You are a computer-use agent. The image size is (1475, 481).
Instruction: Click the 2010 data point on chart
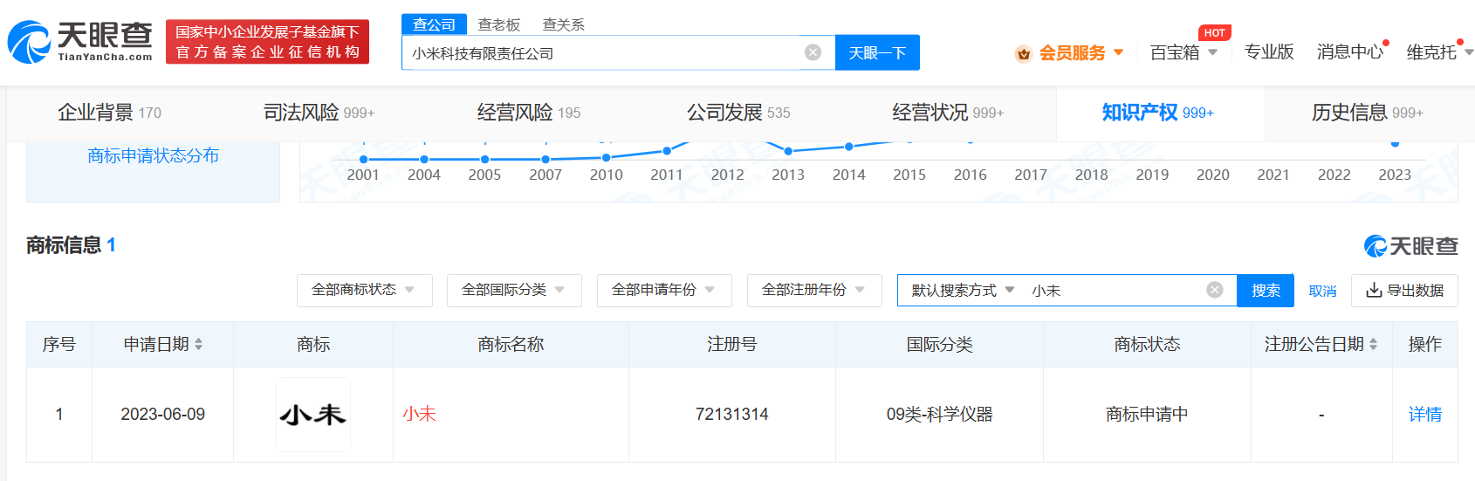coord(606,157)
